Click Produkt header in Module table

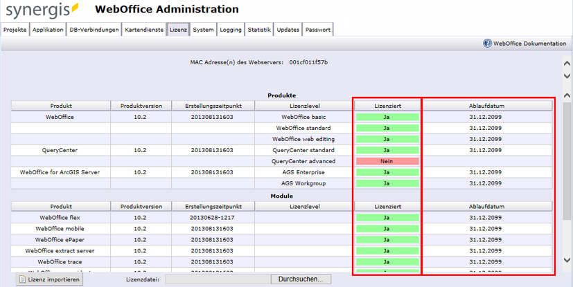point(61,206)
